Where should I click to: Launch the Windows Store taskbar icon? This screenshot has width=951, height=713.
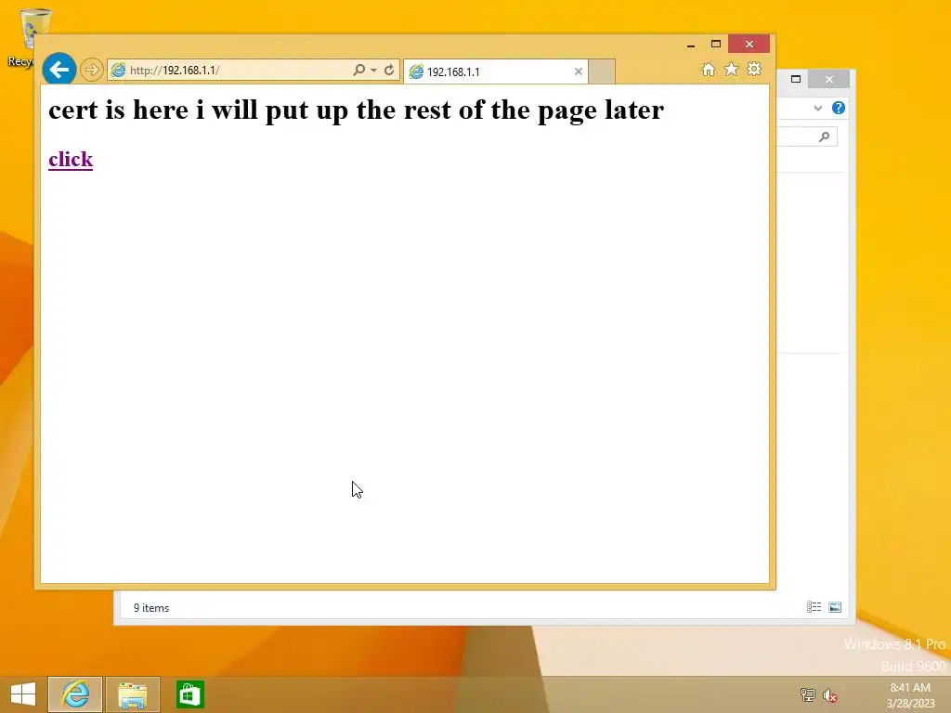pos(189,694)
